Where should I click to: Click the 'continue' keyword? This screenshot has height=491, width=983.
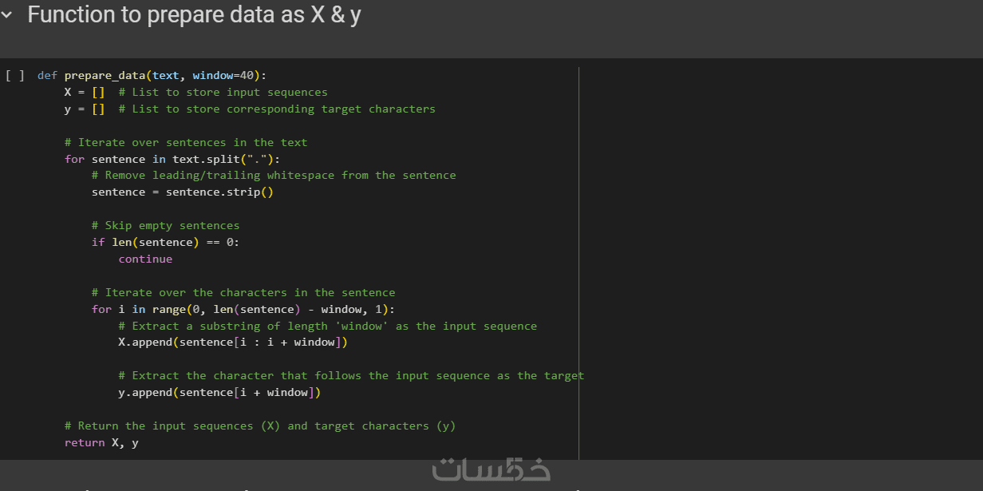145,259
